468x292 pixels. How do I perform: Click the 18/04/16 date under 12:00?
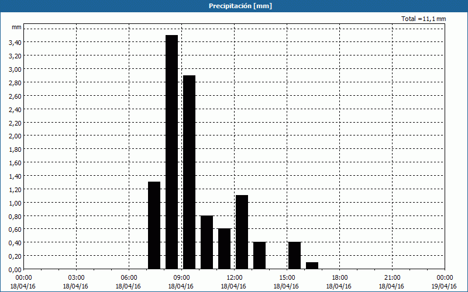(233, 286)
